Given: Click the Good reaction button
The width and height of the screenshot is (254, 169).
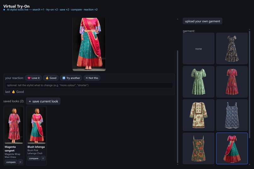Looking at the screenshot, I should pyautogui.click(x=51, y=78).
